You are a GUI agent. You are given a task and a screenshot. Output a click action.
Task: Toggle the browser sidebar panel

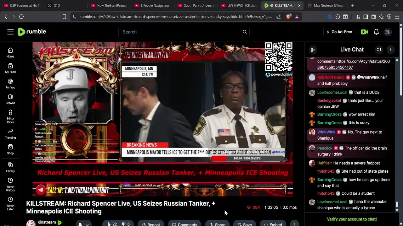point(366,17)
